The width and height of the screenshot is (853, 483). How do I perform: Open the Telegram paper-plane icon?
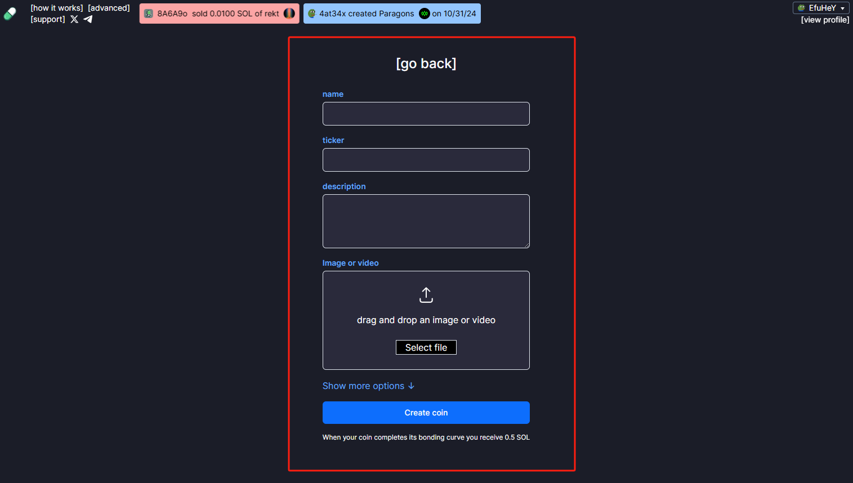tap(88, 19)
